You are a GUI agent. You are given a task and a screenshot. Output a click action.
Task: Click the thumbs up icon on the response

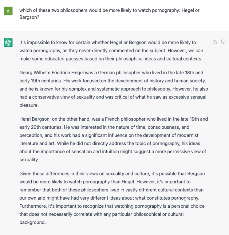[215, 42]
